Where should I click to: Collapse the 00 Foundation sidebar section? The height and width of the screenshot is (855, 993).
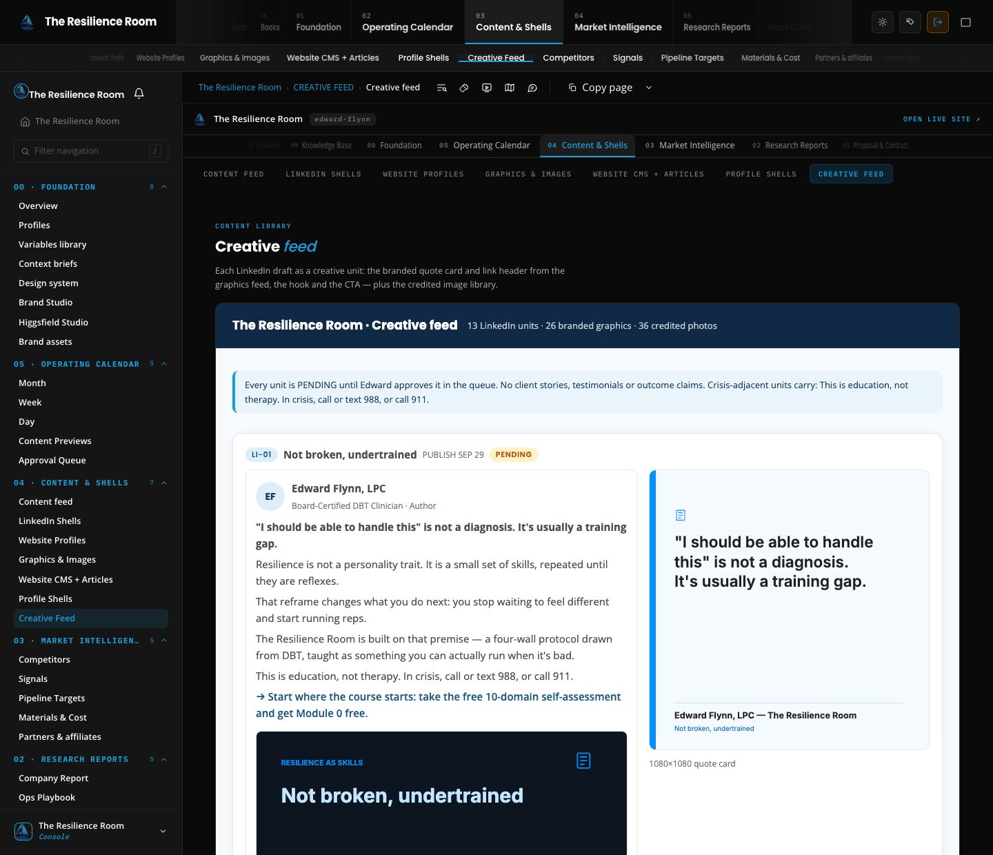[164, 187]
